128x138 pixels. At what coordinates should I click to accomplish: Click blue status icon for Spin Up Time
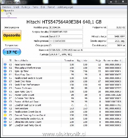(x=5, y=71)
